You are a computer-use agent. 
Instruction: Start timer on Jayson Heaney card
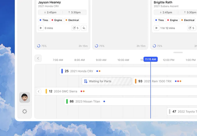click(x=41, y=28)
